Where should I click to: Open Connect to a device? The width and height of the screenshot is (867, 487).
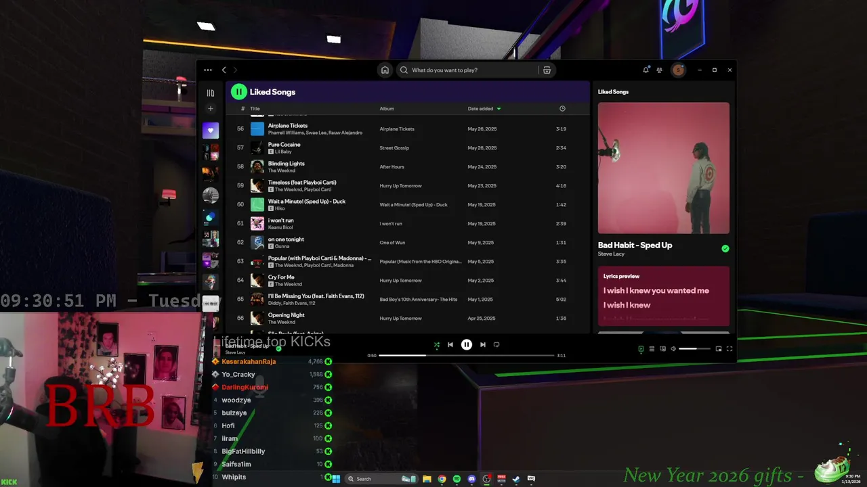pyautogui.click(x=662, y=349)
